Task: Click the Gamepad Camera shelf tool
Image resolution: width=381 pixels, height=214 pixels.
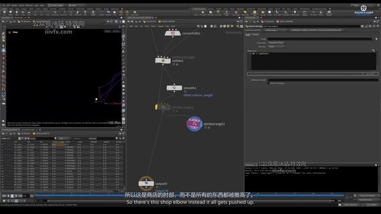Action: coord(329,12)
